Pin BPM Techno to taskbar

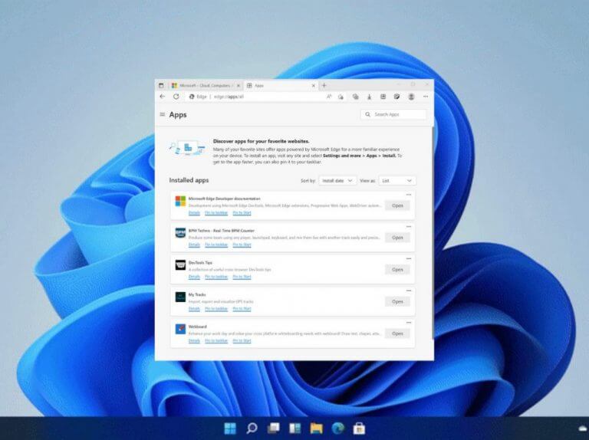coord(216,245)
